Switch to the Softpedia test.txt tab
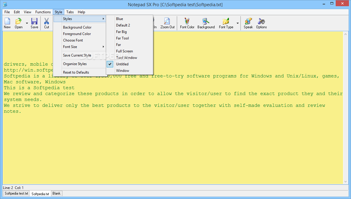Viewport: 351px width, 199px height. click(16, 193)
